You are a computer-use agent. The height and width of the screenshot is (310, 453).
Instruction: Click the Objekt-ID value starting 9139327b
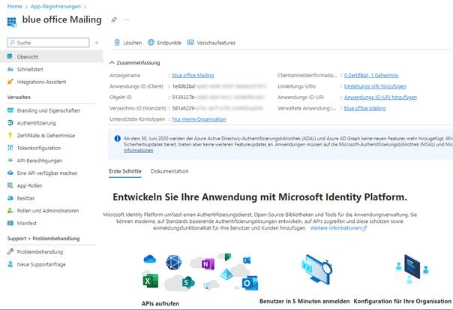(218, 97)
